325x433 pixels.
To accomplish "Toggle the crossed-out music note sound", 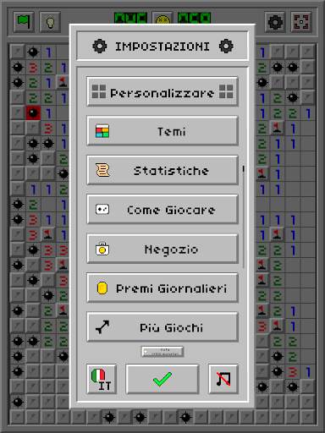I will (223, 379).
